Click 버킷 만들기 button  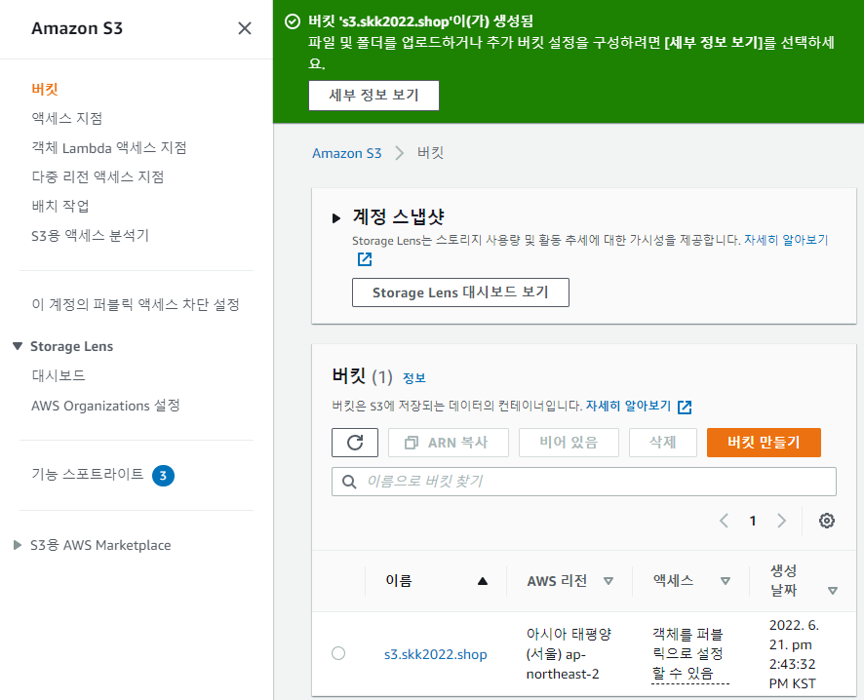pos(764,443)
